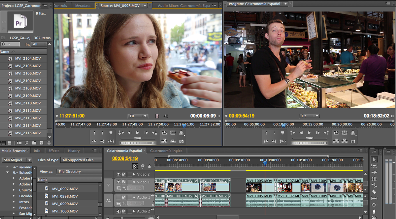
Task: Open the Program monitor Fit zoom dropdown
Action: click(x=310, y=116)
